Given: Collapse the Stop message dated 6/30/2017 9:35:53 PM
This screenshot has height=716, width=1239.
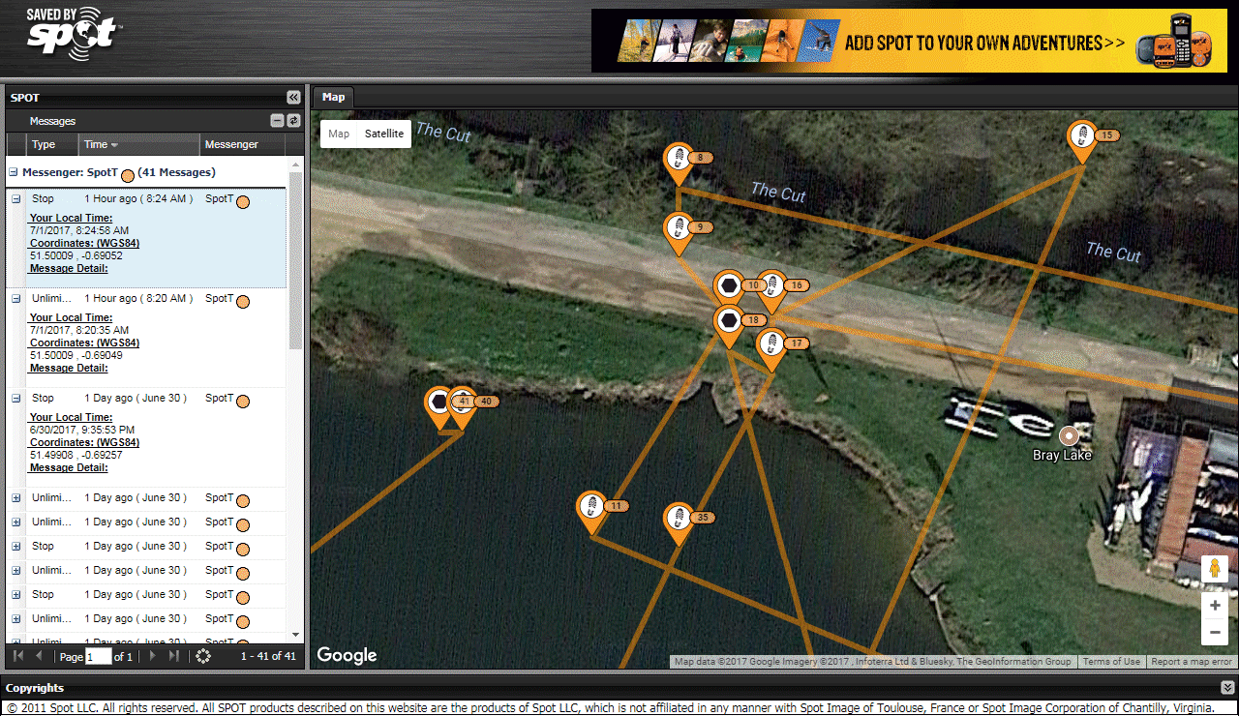Looking at the screenshot, I should pos(15,399).
